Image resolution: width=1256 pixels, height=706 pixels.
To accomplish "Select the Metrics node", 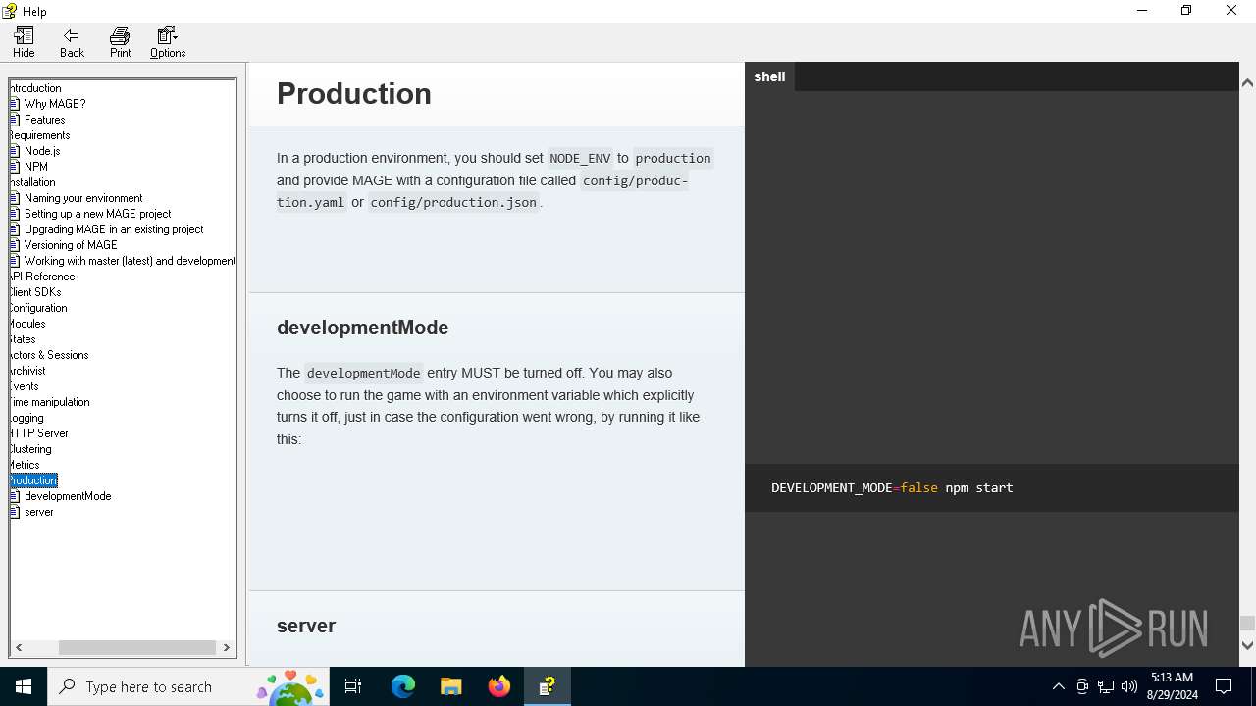I will tap(25, 465).
